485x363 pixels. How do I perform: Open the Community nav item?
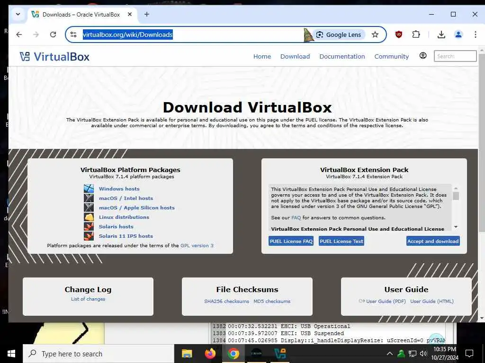click(392, 57)
